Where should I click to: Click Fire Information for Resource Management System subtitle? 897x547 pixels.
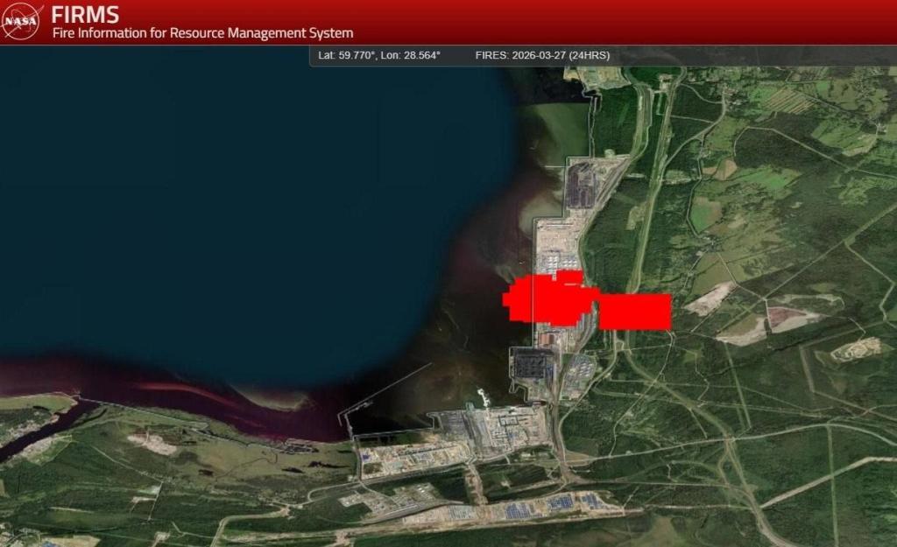point(202,33)
